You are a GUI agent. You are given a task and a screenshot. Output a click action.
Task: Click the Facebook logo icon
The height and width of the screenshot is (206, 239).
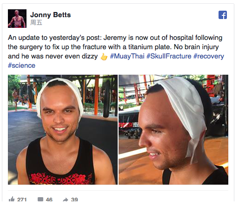pyautogui.click(x=223, y=15)
